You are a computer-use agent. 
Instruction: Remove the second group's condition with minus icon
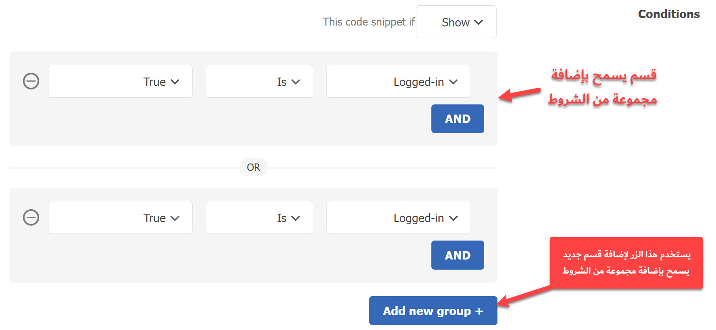31,217
